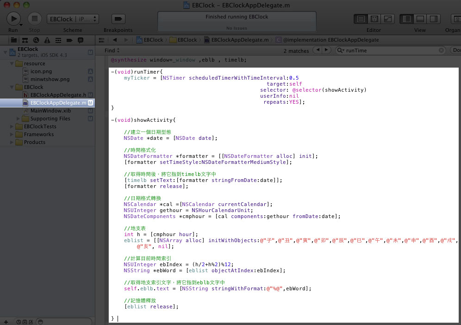Jump to previous search match
Viewport: 461px width, 325px height.
point(317,50)
